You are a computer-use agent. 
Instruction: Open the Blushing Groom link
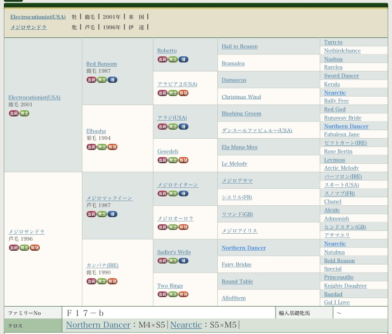click(241, 114)
